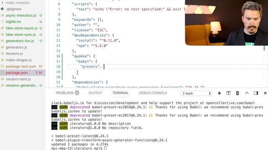Maximize panel with the up chevron

click(x=247, y=93)
